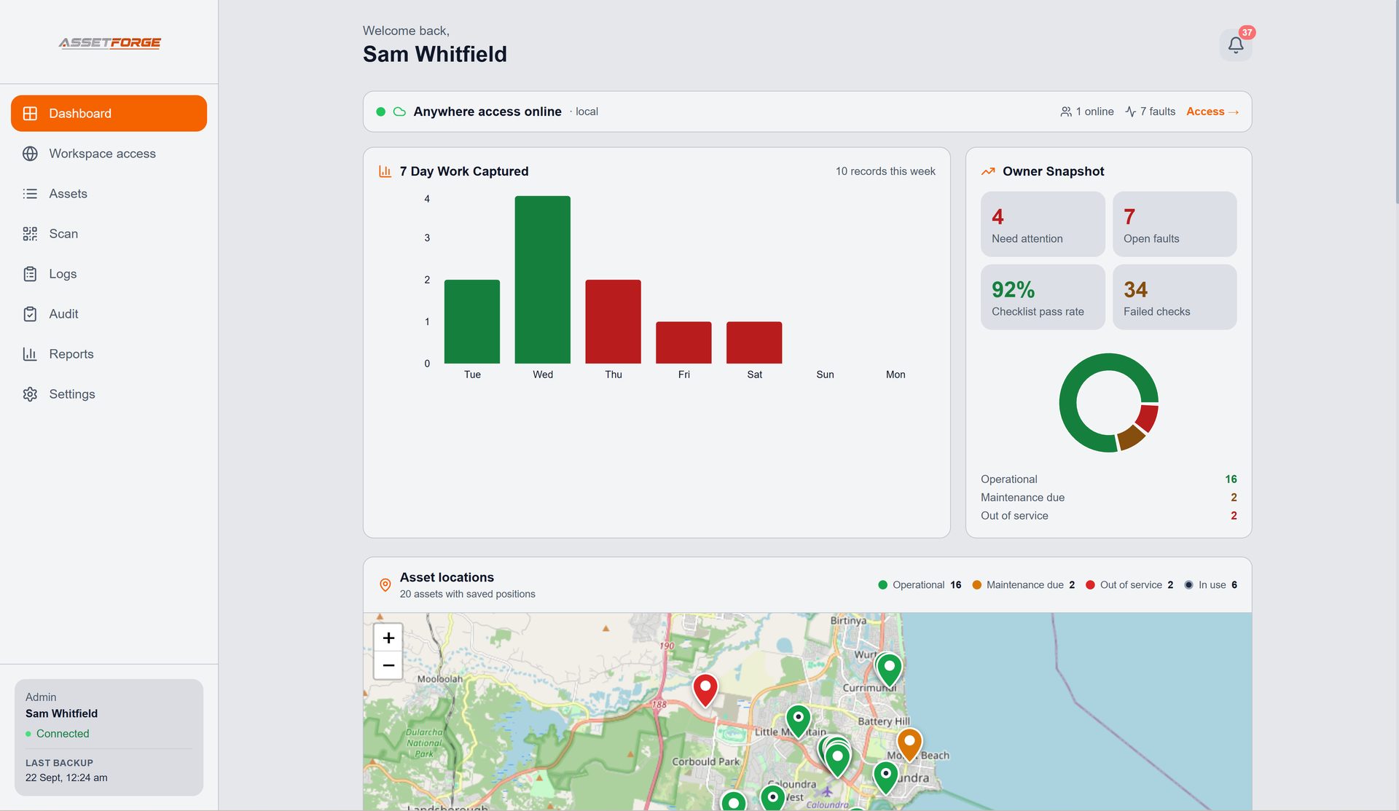Go to Workspace access
The height and width of the screenshot is (811, 1399).
click(109, 153)
